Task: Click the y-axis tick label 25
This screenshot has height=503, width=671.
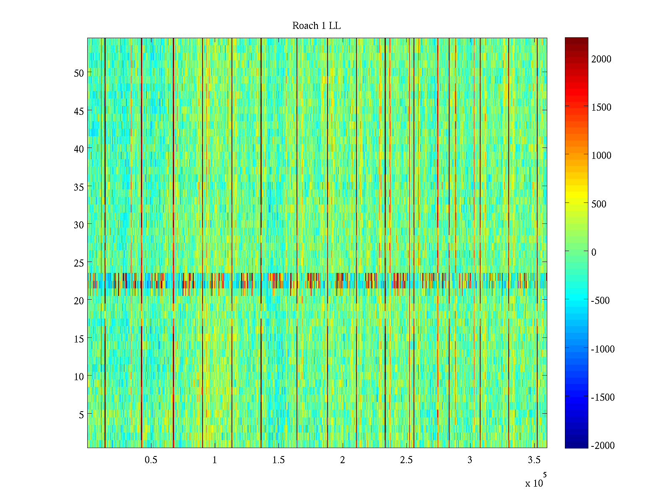Action: [79, 263]
